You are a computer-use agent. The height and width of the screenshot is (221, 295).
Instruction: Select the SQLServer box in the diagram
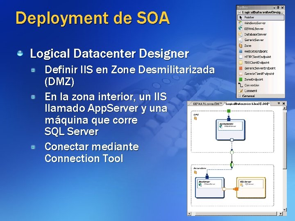(x=251, y=188)
